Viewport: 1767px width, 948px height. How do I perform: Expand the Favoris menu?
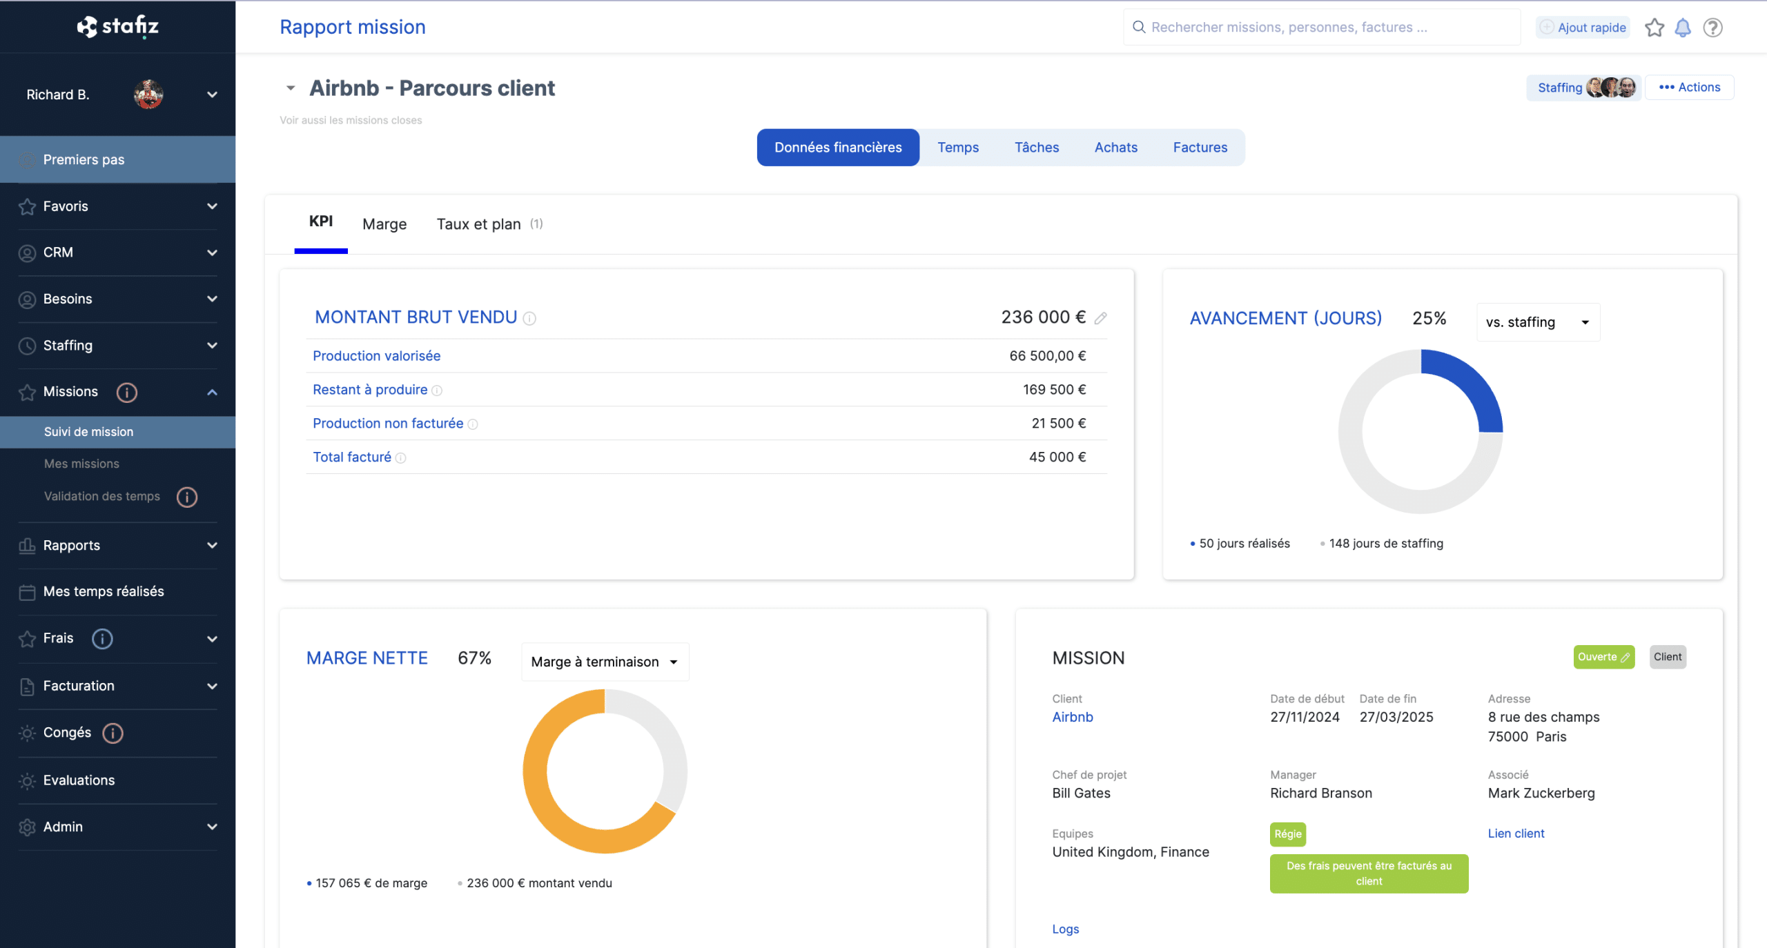[x=212, y=206]
